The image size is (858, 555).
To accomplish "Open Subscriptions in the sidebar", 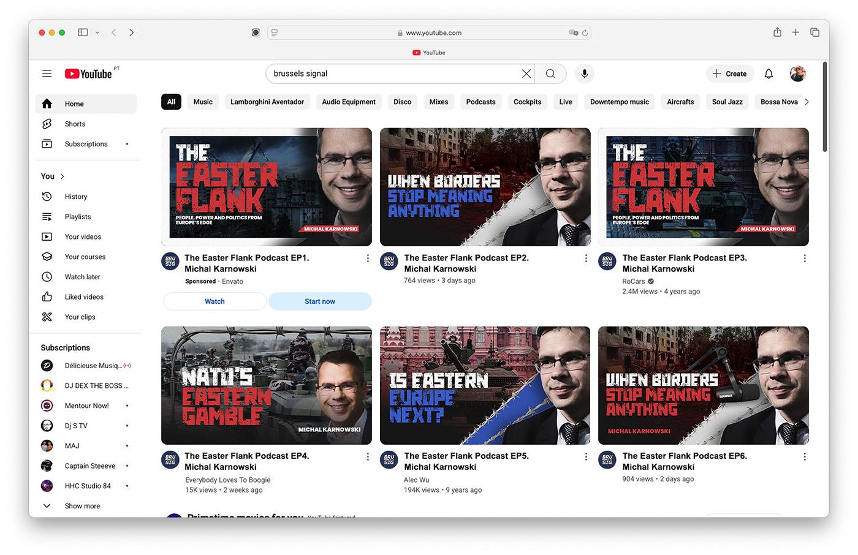I will [86, 144].
